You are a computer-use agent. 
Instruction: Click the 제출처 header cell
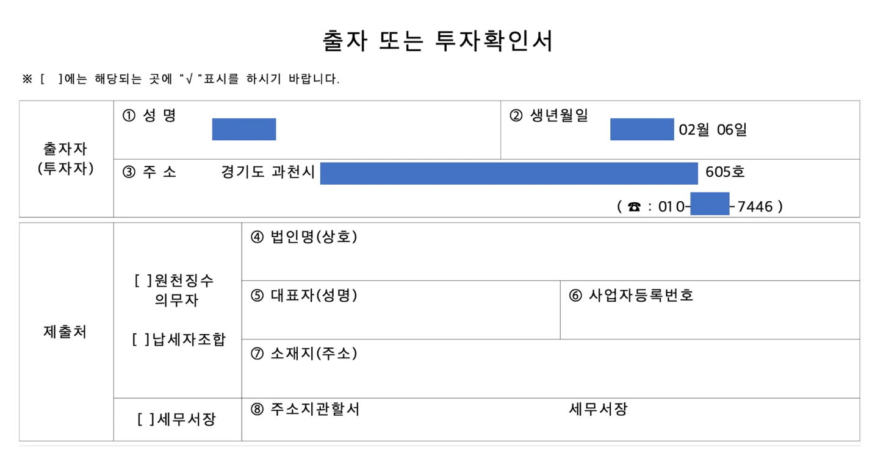(66, 332)
